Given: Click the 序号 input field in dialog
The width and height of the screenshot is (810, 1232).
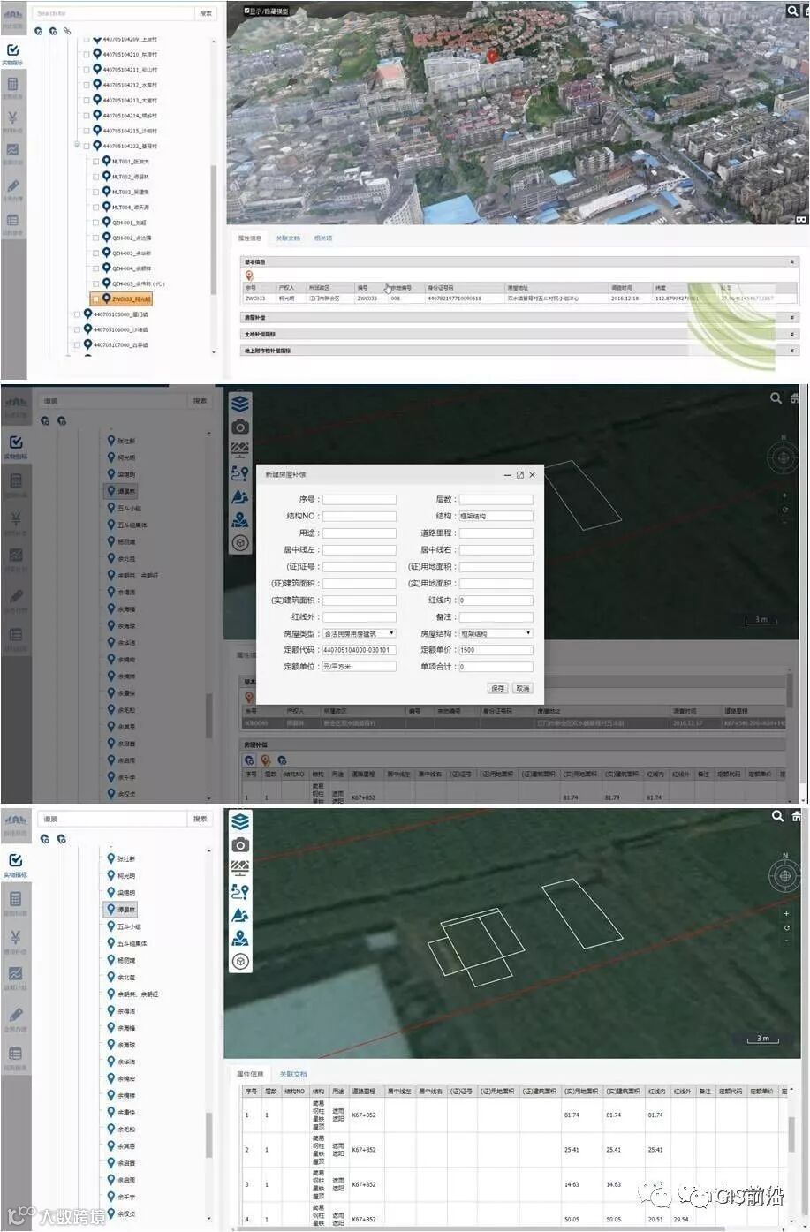Looking at the screenshot, I should 359,499.
